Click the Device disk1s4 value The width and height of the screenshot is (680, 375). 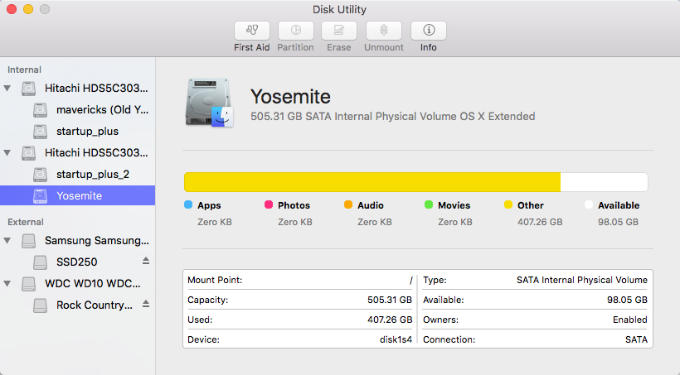[x=396, y=339]
